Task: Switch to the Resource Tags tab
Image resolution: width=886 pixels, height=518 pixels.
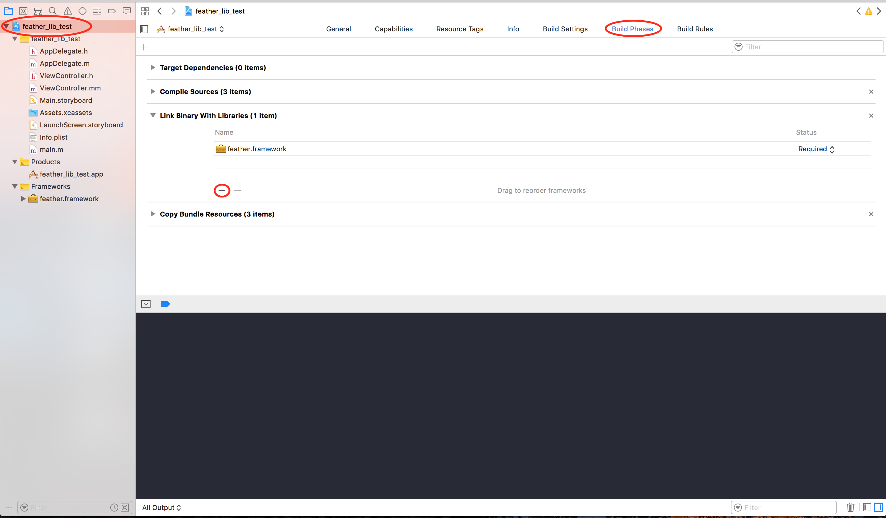Action: coord(460,29)
